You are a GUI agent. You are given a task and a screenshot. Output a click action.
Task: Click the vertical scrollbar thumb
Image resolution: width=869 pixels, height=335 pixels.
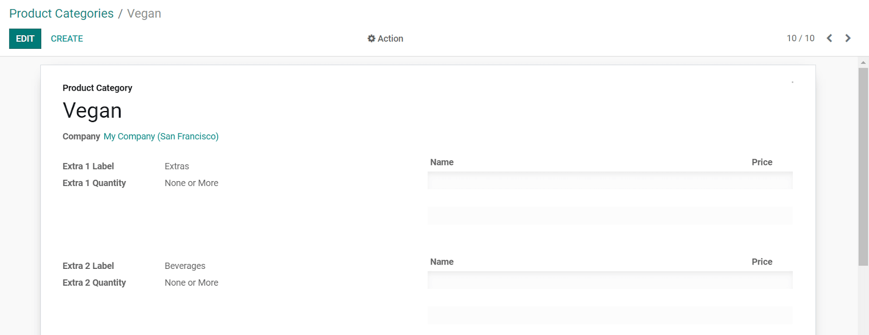tap(863, 167)
